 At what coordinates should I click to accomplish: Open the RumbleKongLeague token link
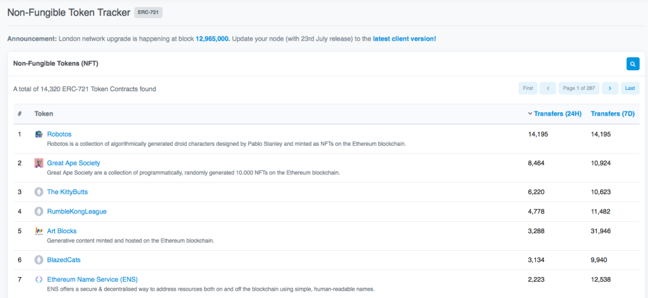click(77, 211)
